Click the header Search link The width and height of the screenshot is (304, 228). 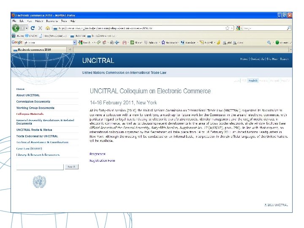284,59
